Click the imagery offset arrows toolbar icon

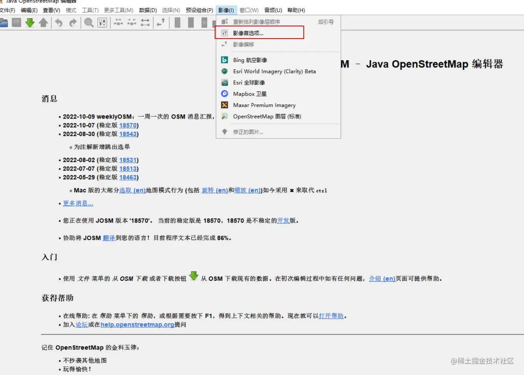161,22
